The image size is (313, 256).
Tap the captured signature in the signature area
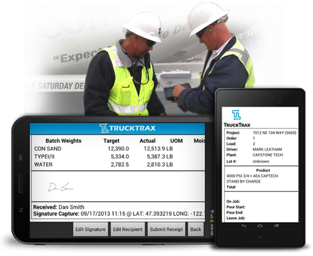click(x=60, y=187)
